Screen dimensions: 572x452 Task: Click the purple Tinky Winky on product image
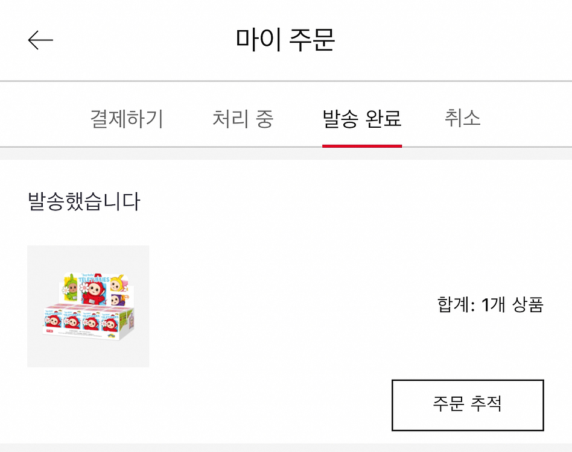tap(119, 300)
